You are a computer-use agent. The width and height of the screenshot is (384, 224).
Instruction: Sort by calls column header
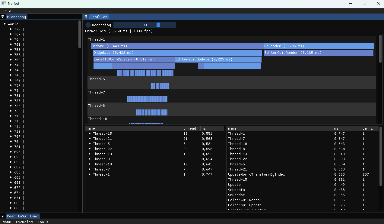coord(368,128)
